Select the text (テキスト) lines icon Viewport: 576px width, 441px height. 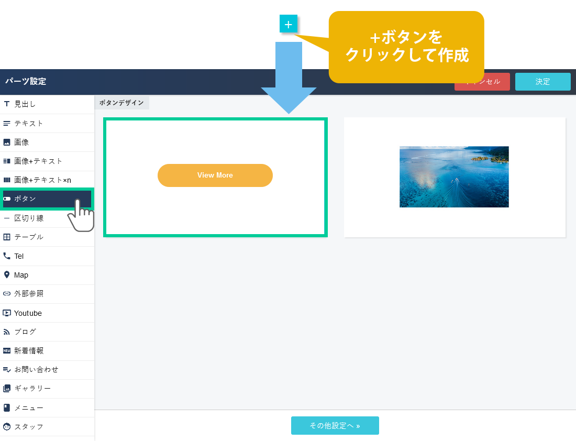point(7,123)
